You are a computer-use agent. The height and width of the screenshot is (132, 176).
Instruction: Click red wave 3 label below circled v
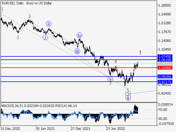tap(110, 83)
